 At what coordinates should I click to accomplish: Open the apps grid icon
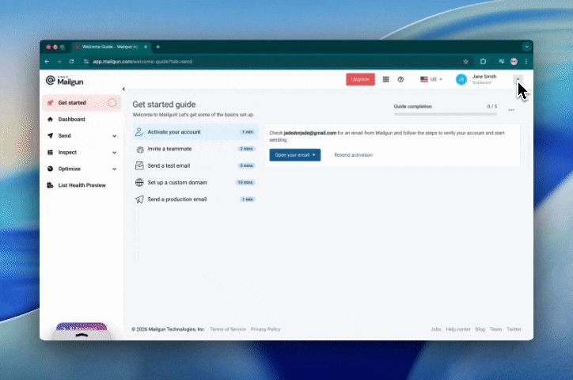click(386, 79)
